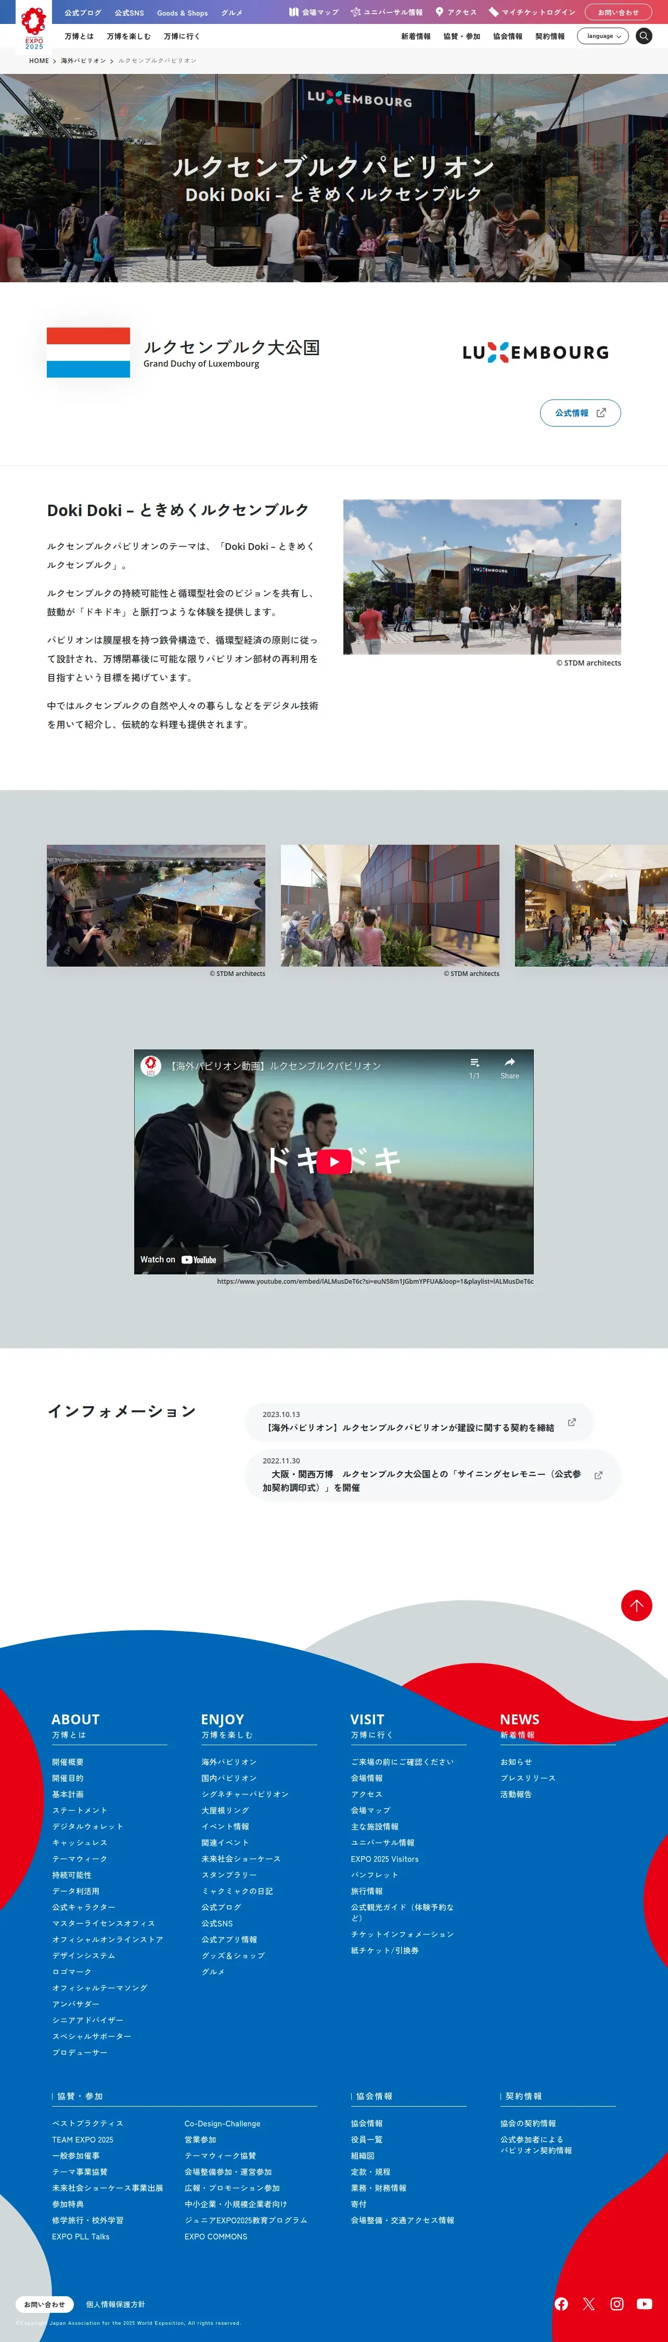Viewport: 668px width, 2342px height.
Task: Click the Share icon on the video
Action: coord(510,1067)
